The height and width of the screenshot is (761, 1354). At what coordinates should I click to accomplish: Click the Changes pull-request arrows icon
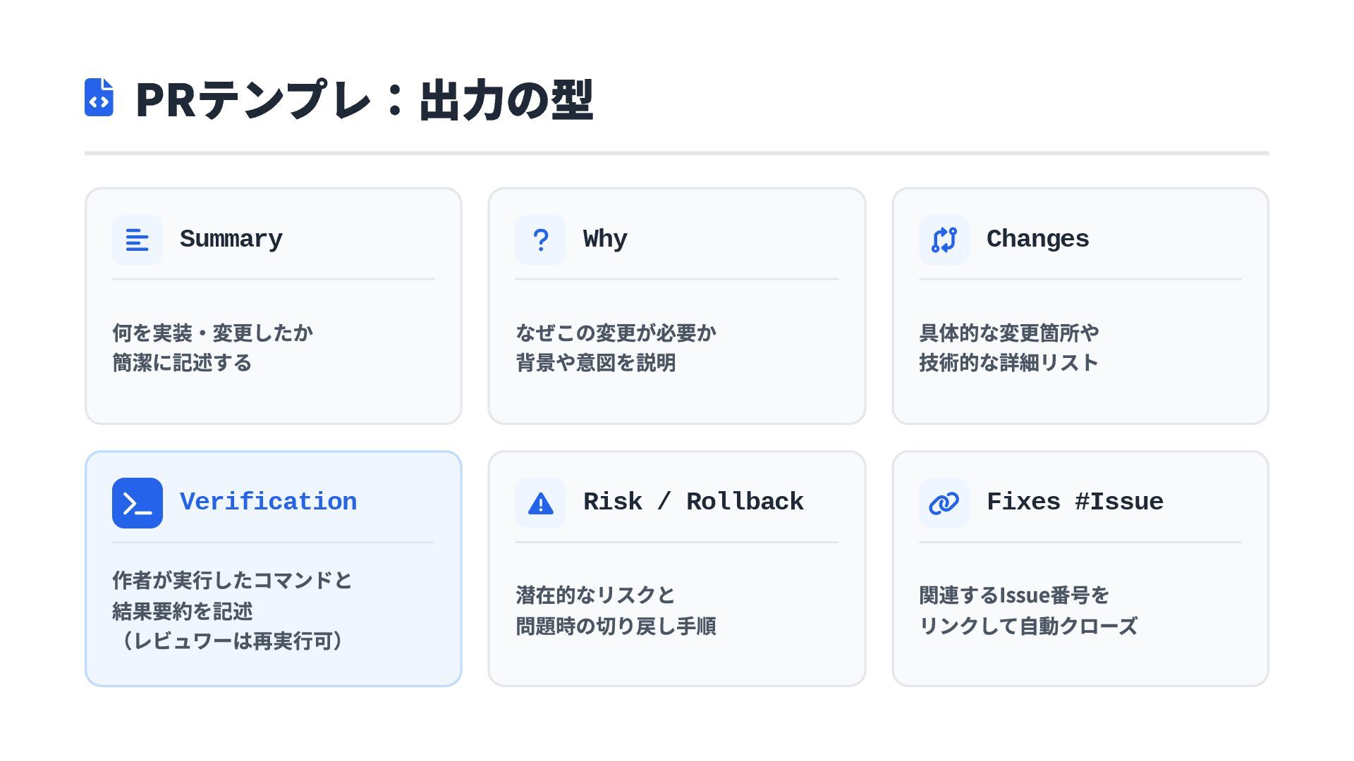tap(944, 240)
